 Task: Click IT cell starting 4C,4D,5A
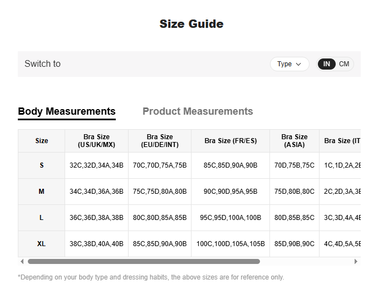340,244
